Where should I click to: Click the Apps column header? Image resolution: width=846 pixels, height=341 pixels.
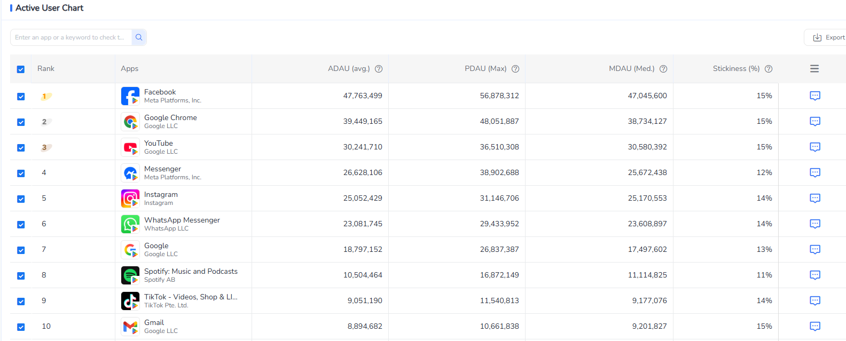129,69
